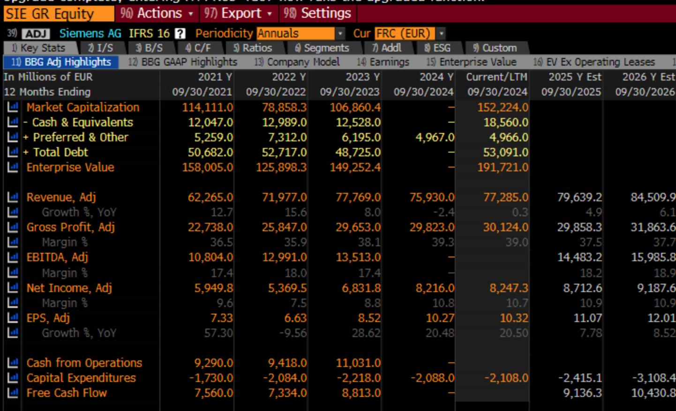Open chart icon for Total Debt row
Viewport: 676px width, 411px height.
pyautogui.click(x=13, y=152)
